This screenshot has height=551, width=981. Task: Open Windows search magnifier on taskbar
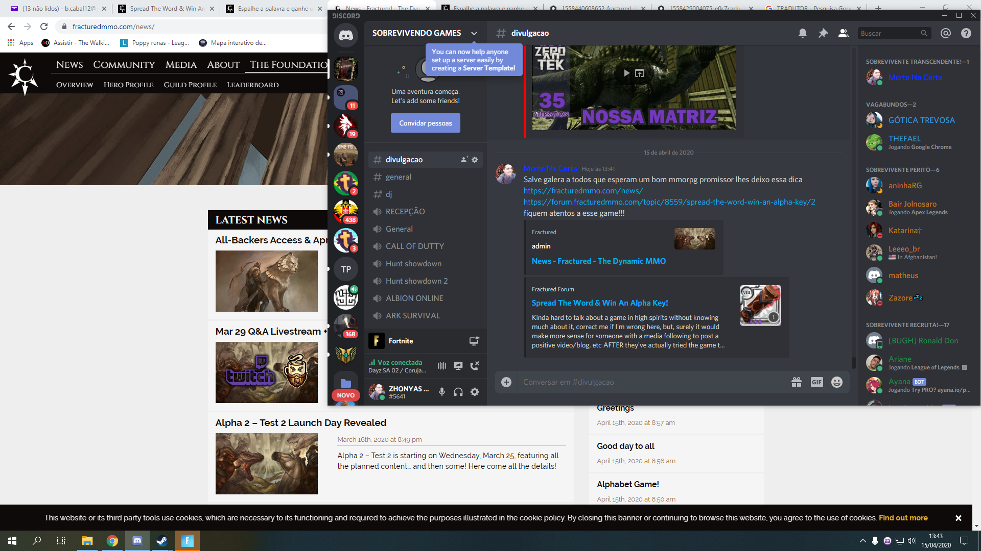37,541
